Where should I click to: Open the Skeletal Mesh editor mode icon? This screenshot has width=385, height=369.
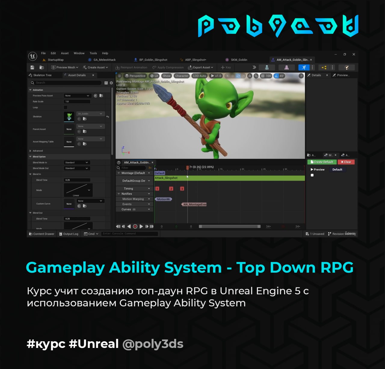tap(286, 67)
